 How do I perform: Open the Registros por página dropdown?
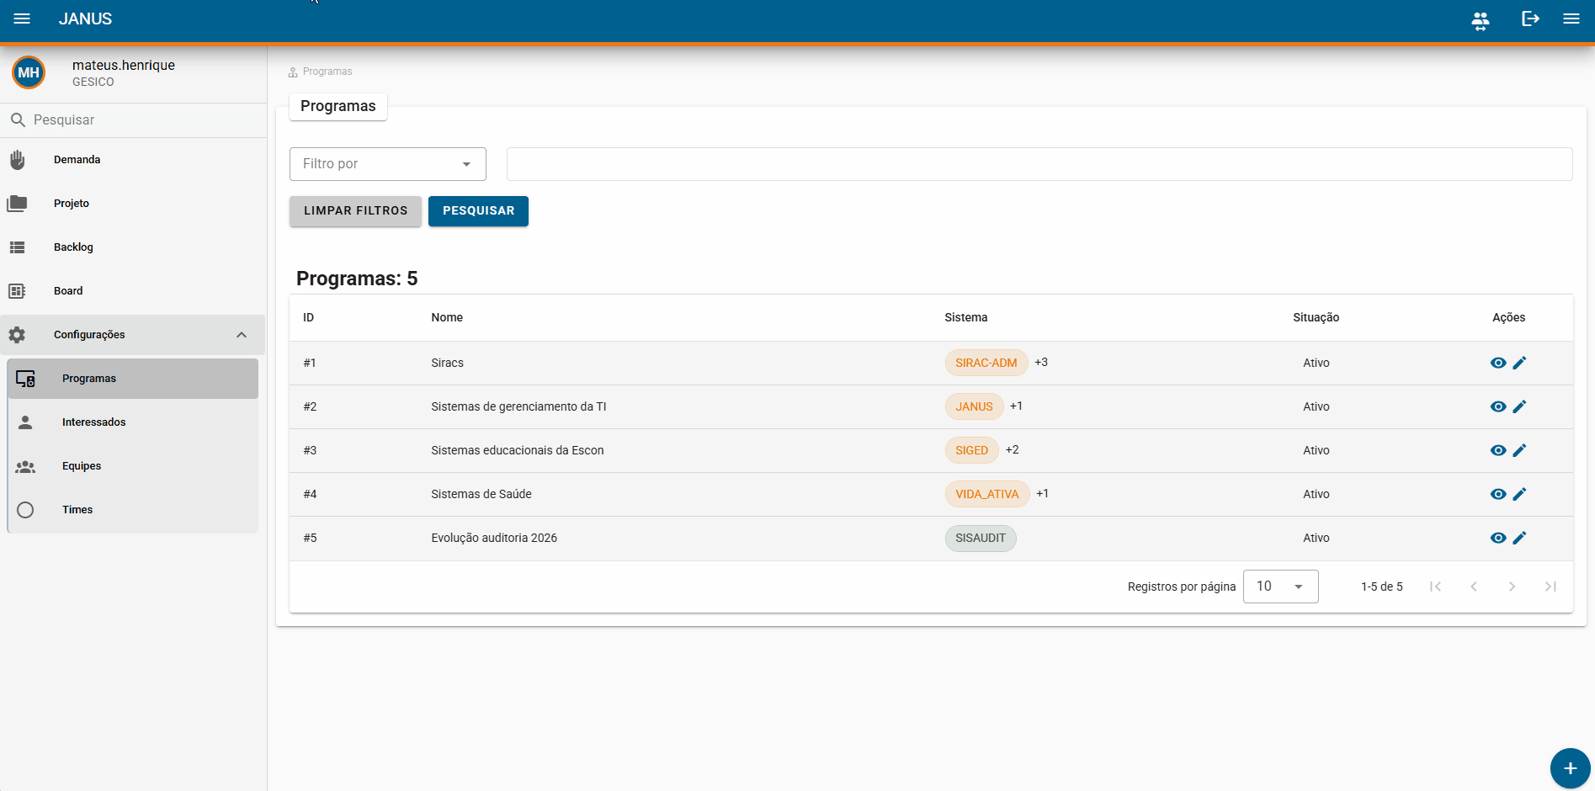pyautogui.click(x=1280, y=587)
